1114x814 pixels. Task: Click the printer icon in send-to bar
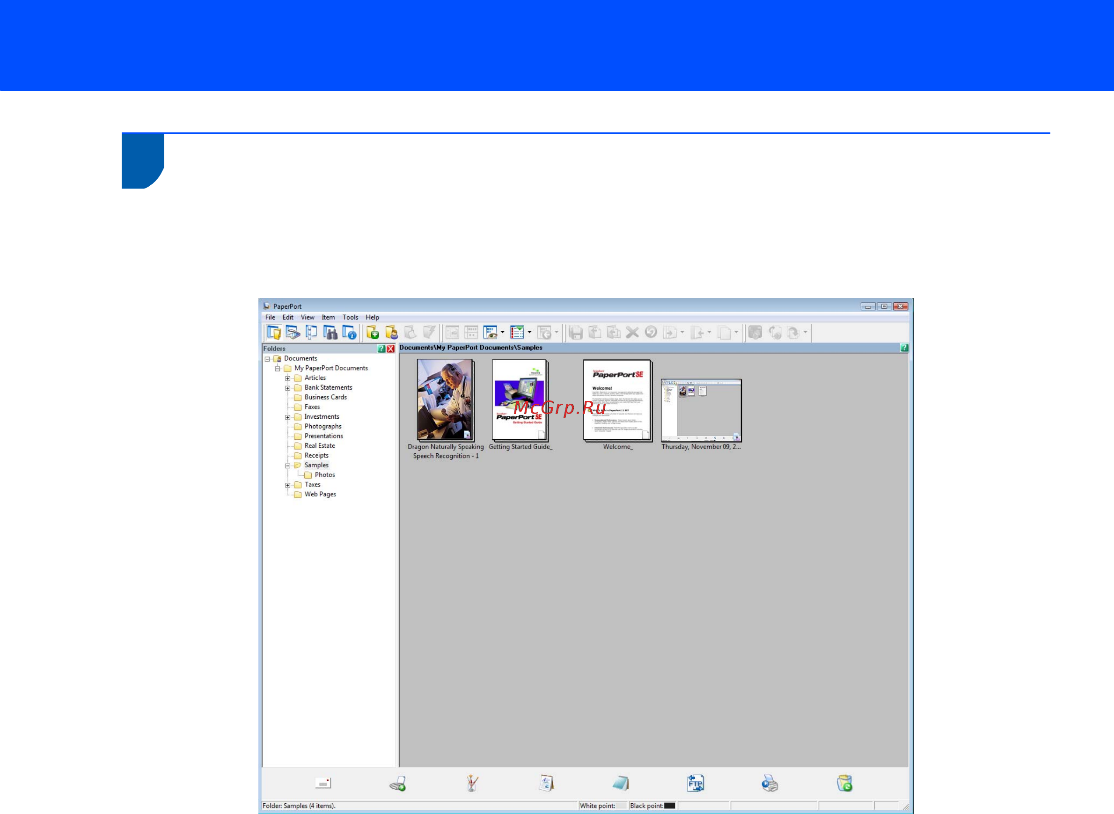770,783
